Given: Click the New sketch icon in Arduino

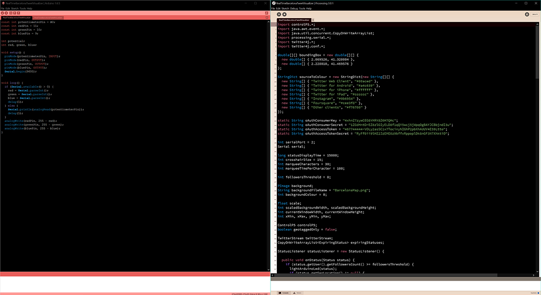Looking at the screenshot, I should coord(11,13).
